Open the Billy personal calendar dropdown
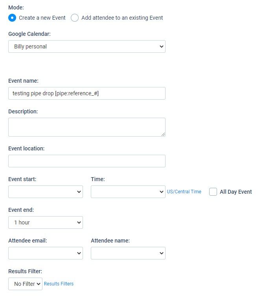The width and height of the screenshot is (265, 300). tap(87, 46)
